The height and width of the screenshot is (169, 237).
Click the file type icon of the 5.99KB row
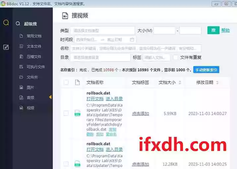(77, 113)
